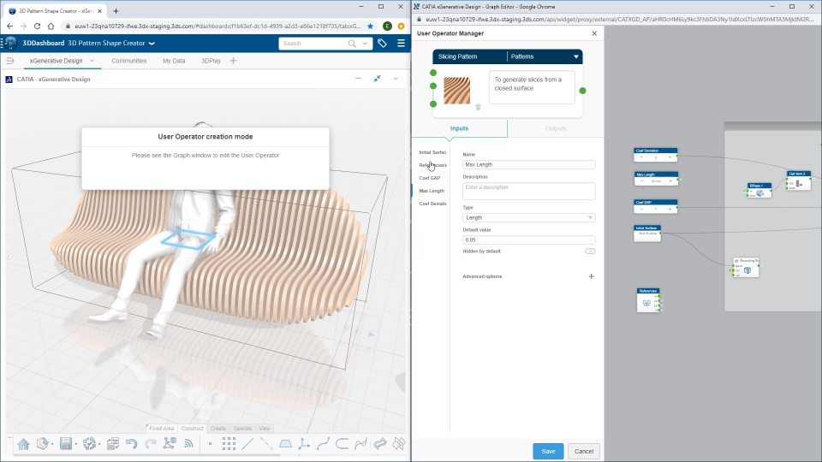Open the Patterns category dropdown arrow
The height and width of the screenshot is (462, 822).
[x=575, y=56]
